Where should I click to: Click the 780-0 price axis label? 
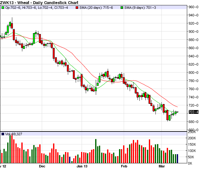pos(193,81)
